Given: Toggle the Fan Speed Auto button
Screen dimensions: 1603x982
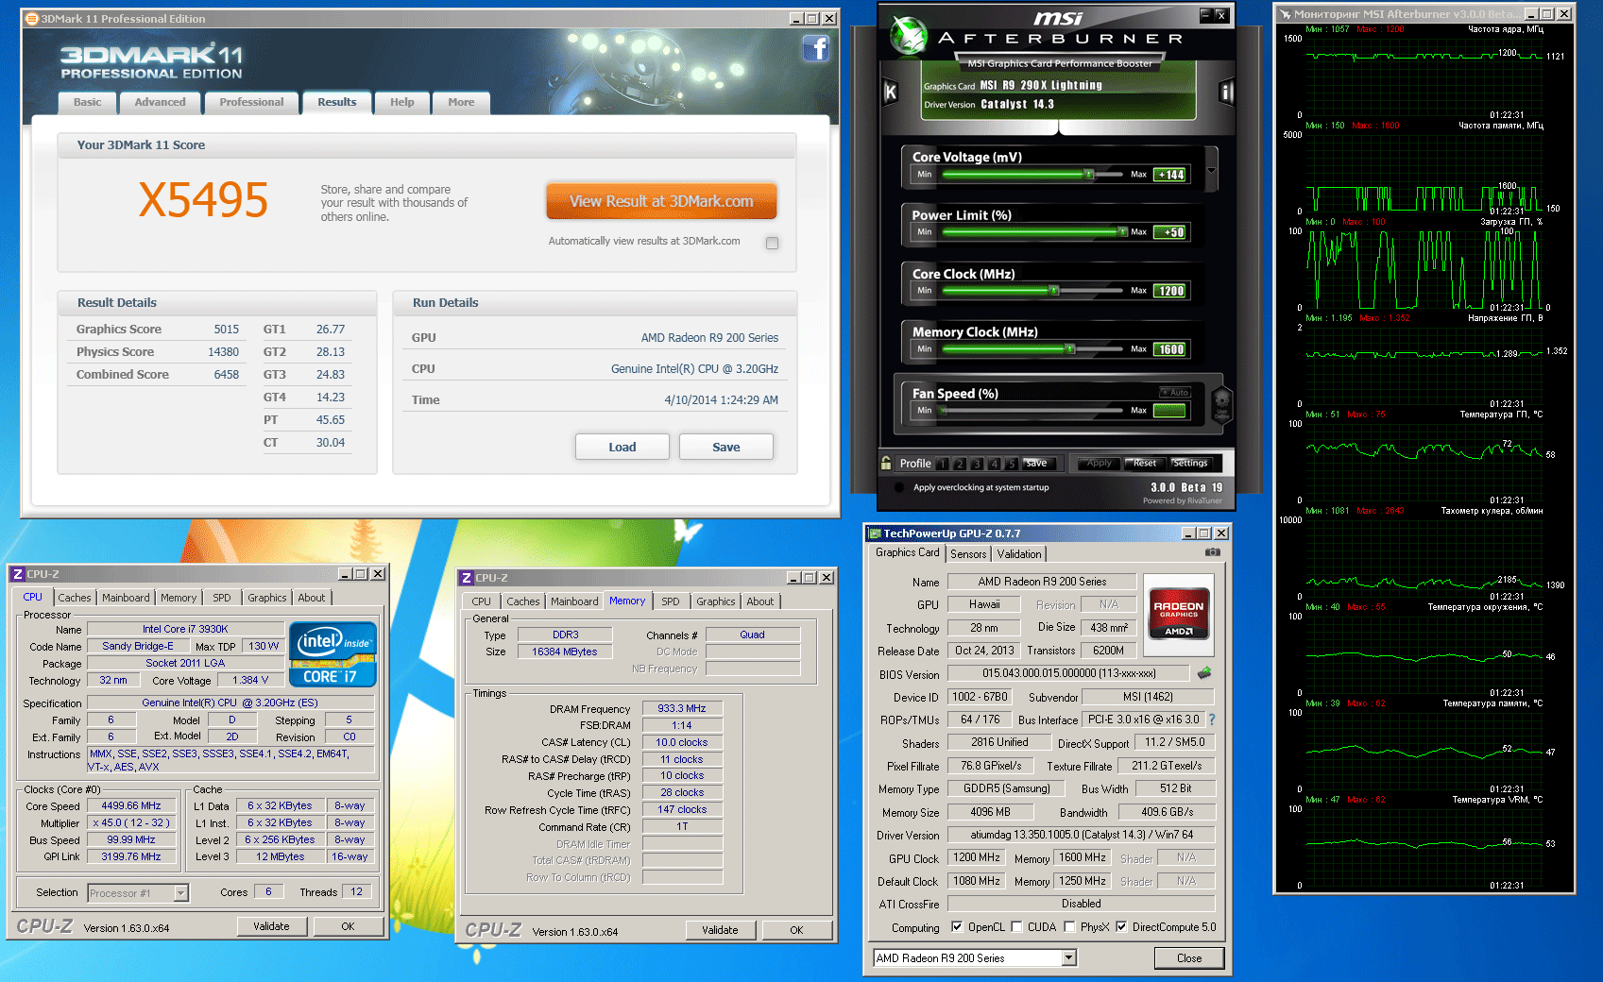Looking at the screenshot, I should point(1175,392).
